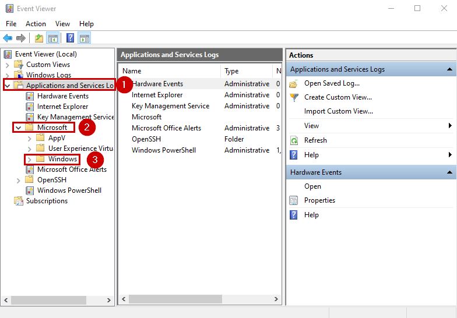Collapse Applications and Services Logs node

tap(8, 86)
